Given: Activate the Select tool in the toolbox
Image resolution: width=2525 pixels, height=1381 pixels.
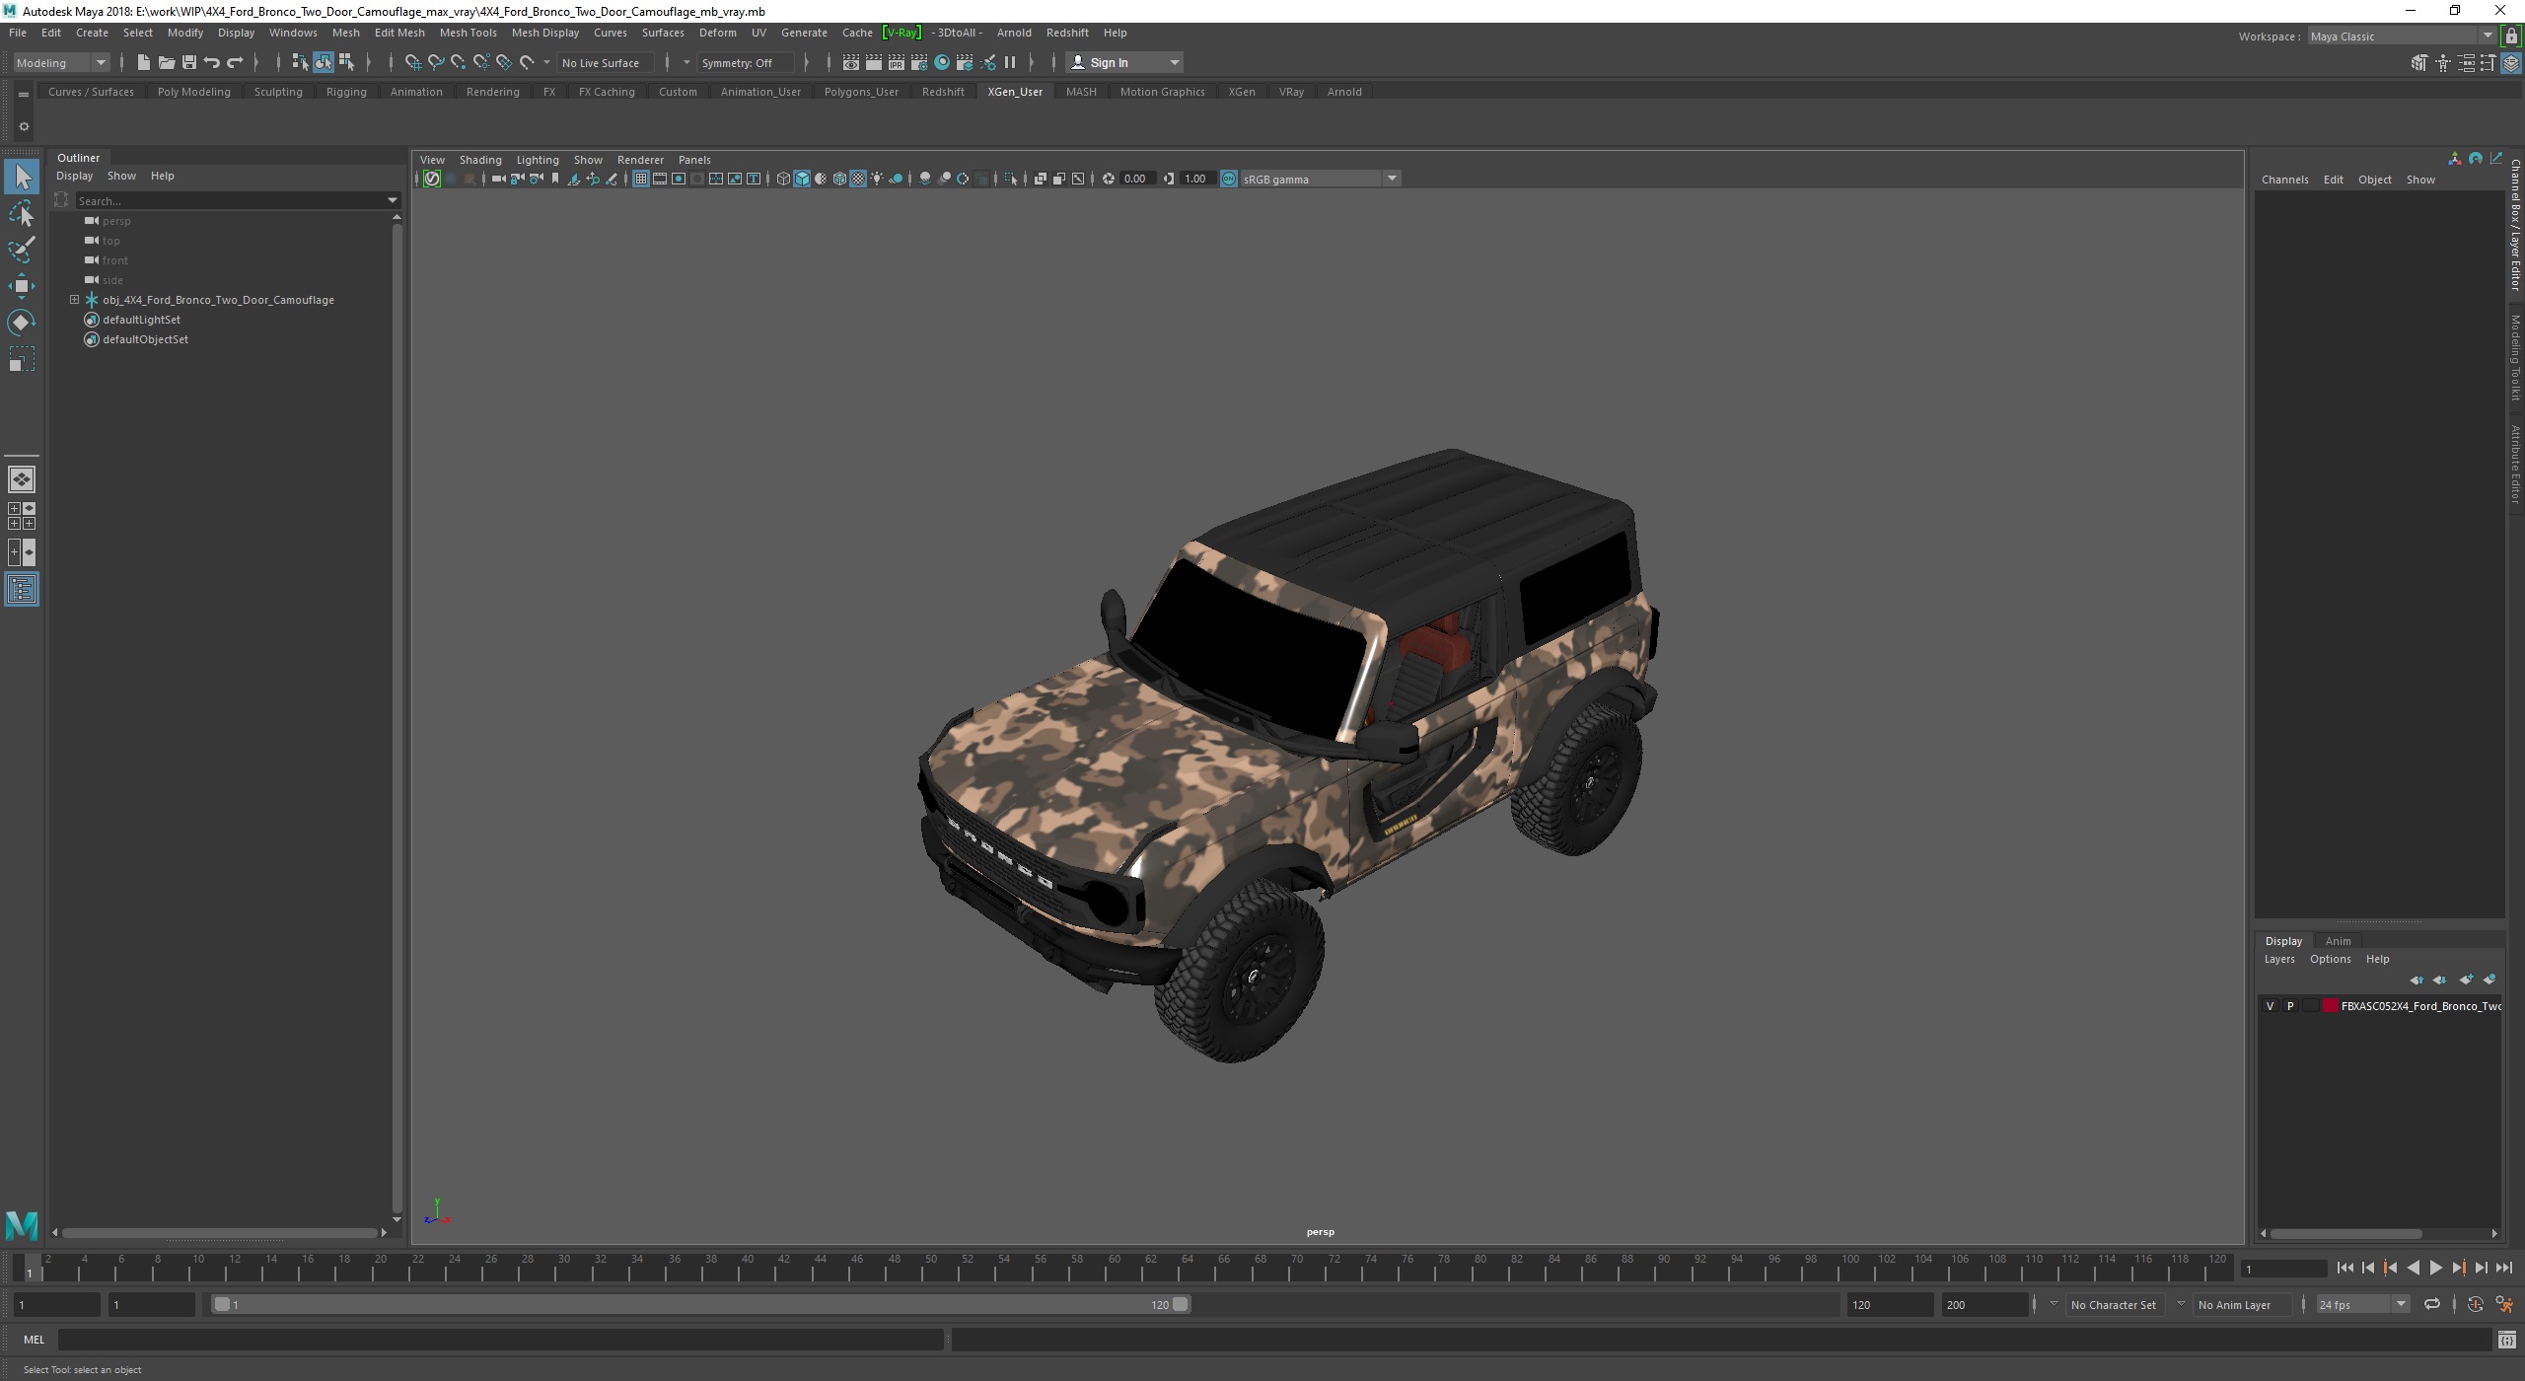Looking at the screenshot, I should pyautogui.click(x=22, y=178).
